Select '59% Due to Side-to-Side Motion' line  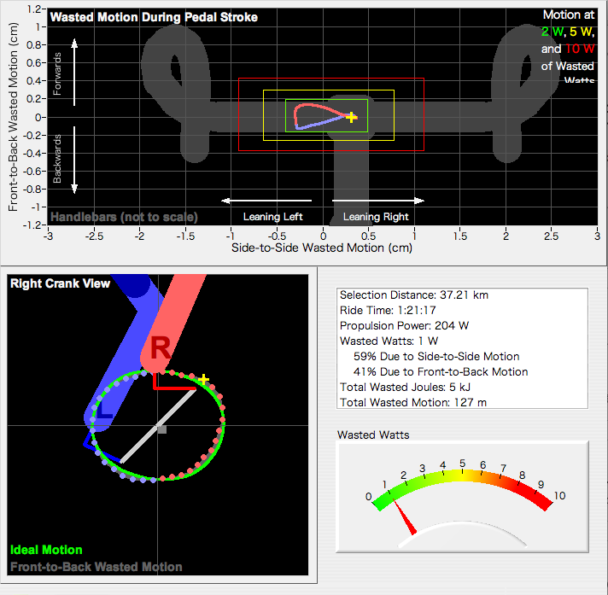click(x=436, y=356)
